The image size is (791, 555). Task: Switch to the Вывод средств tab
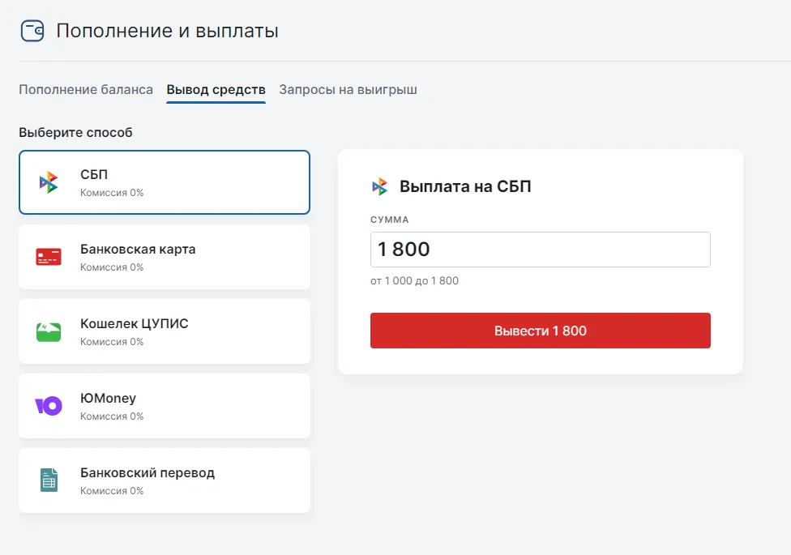point(216,90)
